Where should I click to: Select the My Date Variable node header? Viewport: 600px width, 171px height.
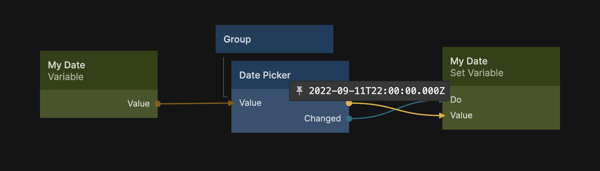(98, 70)
